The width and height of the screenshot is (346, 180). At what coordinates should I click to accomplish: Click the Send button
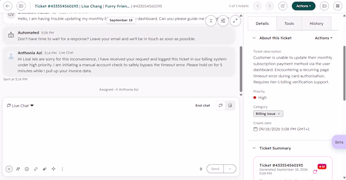[215, 169]
